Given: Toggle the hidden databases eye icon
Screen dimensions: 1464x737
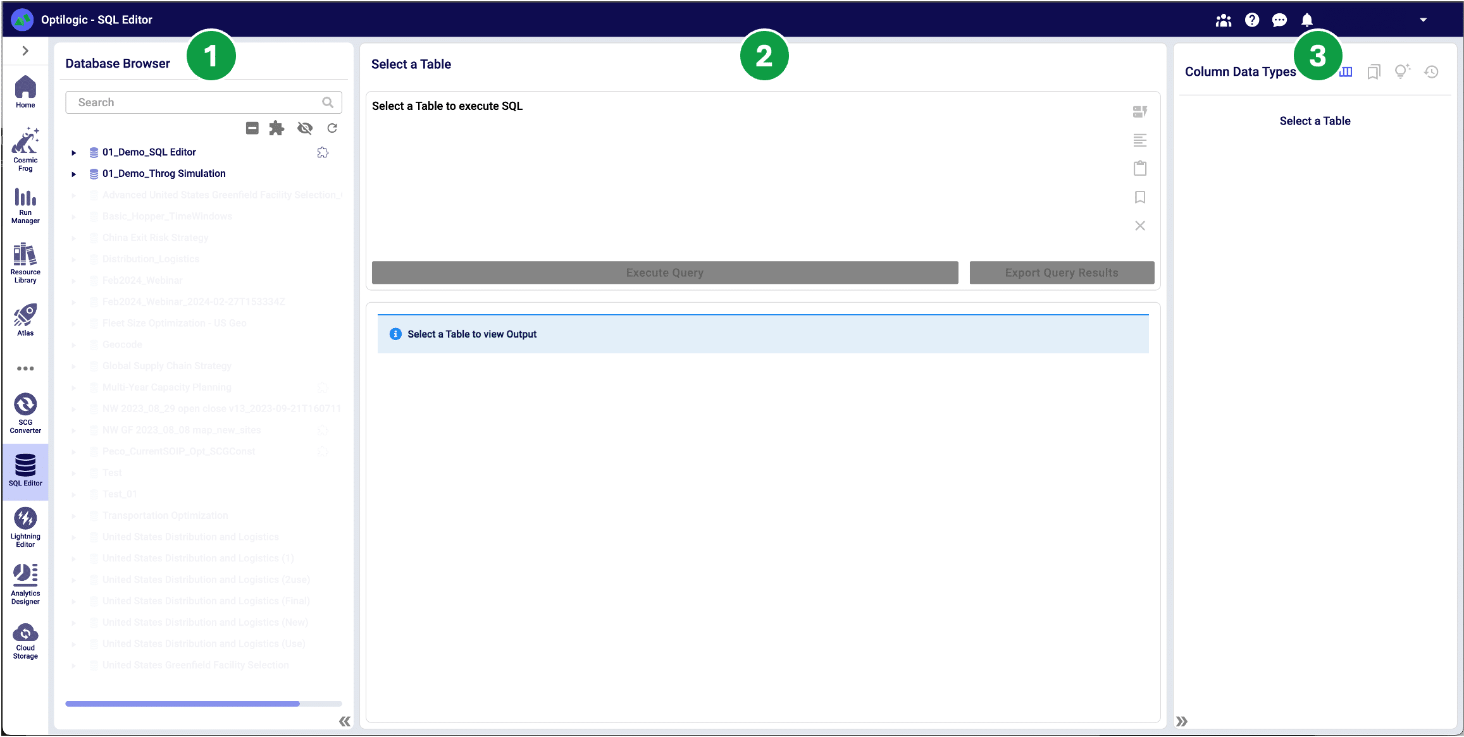Looking at the screenshot, I should (x=305, y=128).
